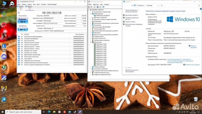
Task: Open the Shareman desktop shortcut
Action: pos(12,4)
